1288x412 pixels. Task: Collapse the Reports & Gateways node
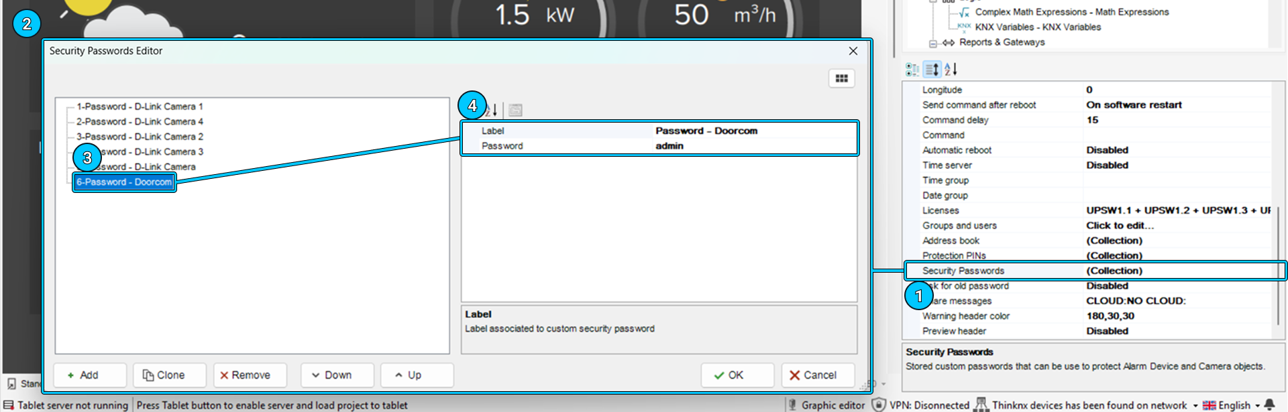[x=932, y=44]
